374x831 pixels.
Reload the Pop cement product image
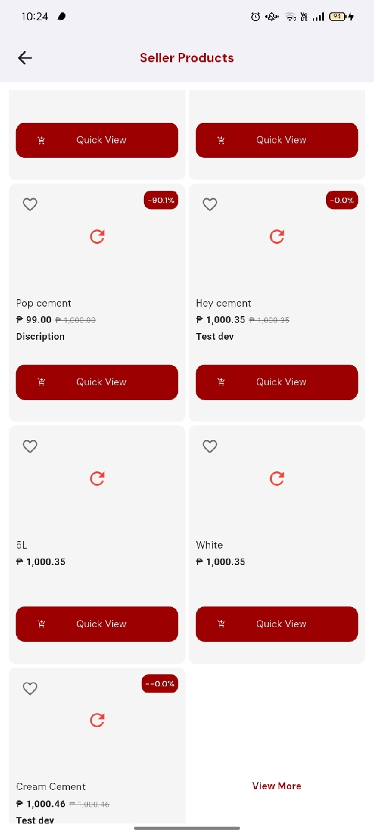[x=97, y=236]
